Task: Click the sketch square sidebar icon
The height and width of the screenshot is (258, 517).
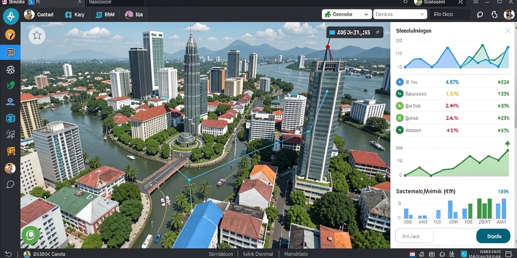Action: click(x=10, y=134)
